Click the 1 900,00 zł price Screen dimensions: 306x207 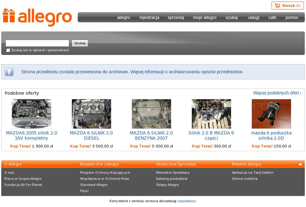[x=43, y=146]
